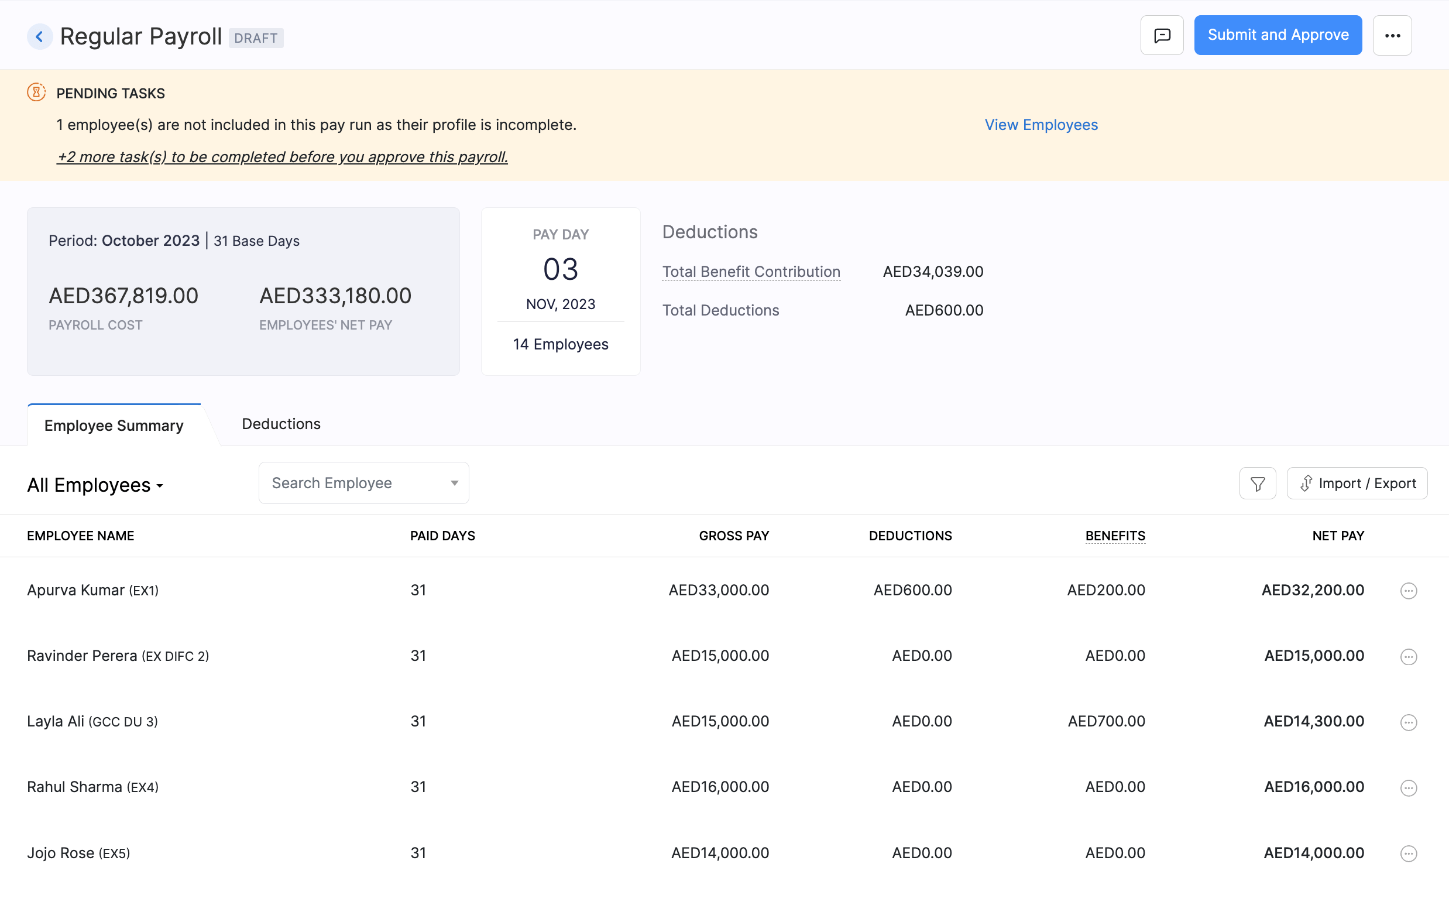Open row actions for Jojo Rose
1449x905 pixels.
(1409, 853)
